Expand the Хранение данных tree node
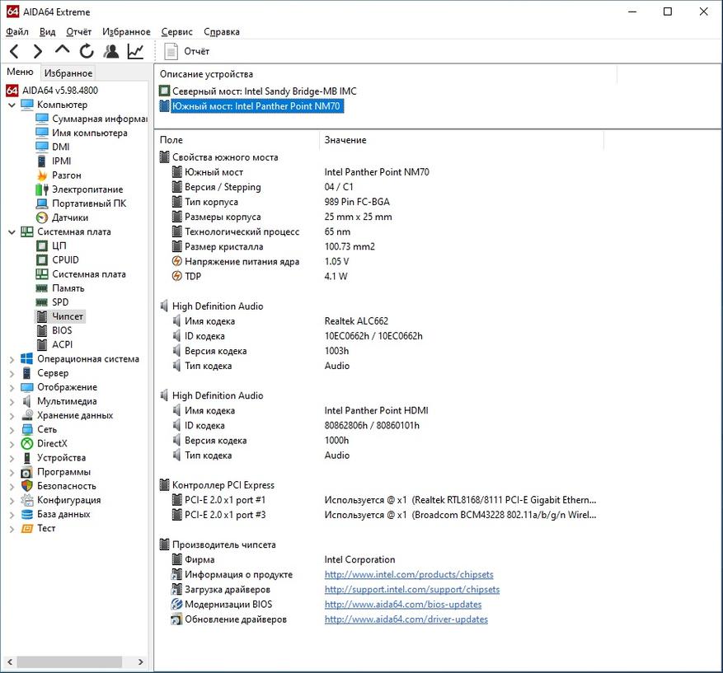The image size is (723, 673). [x=12, y=416]
